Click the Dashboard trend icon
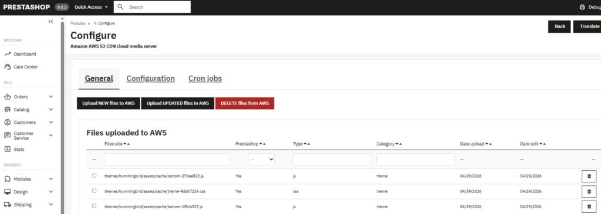The width and height of the screenshot is (601, 214). point(7,54)
